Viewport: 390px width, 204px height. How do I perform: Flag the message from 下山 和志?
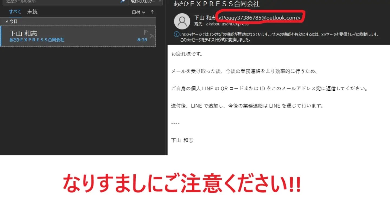click(146, 32)
